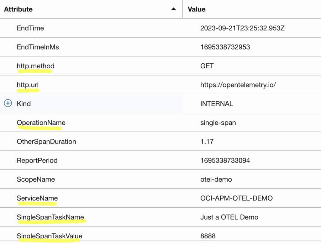Image resolution: width=321 pixels, height=244 pixels.
Task: Select the OperationName attribute row
Action: point(41,123)
